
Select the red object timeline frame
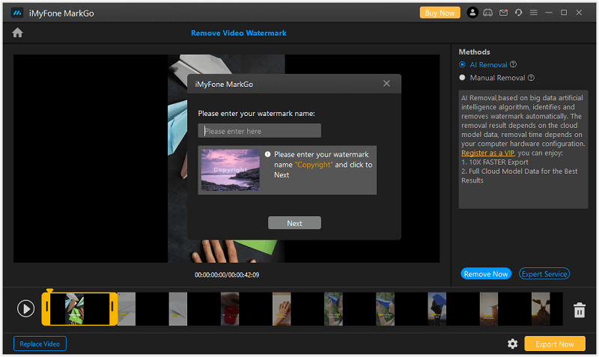point(230,309)
